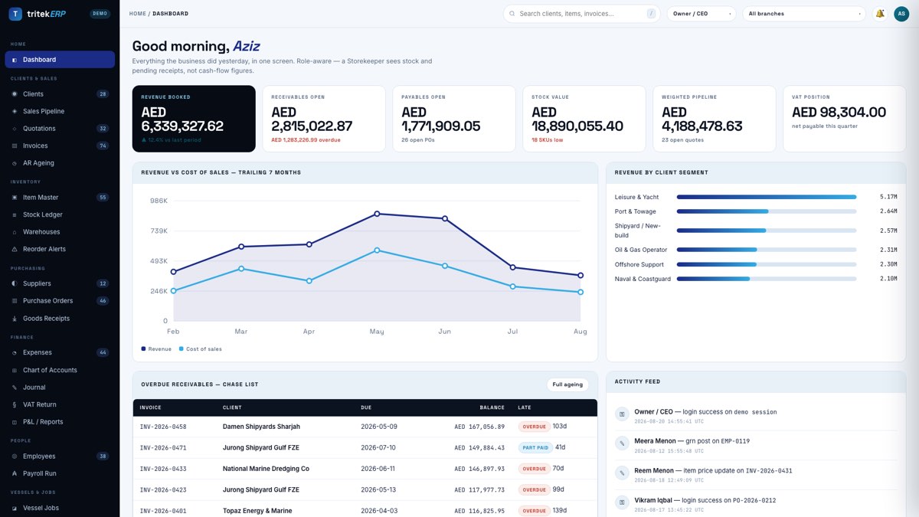Click the Sales Pipeline sidebar icon

(x=15, y=111)
